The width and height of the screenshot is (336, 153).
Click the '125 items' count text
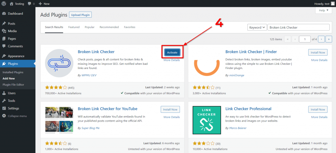pos(276,39)
